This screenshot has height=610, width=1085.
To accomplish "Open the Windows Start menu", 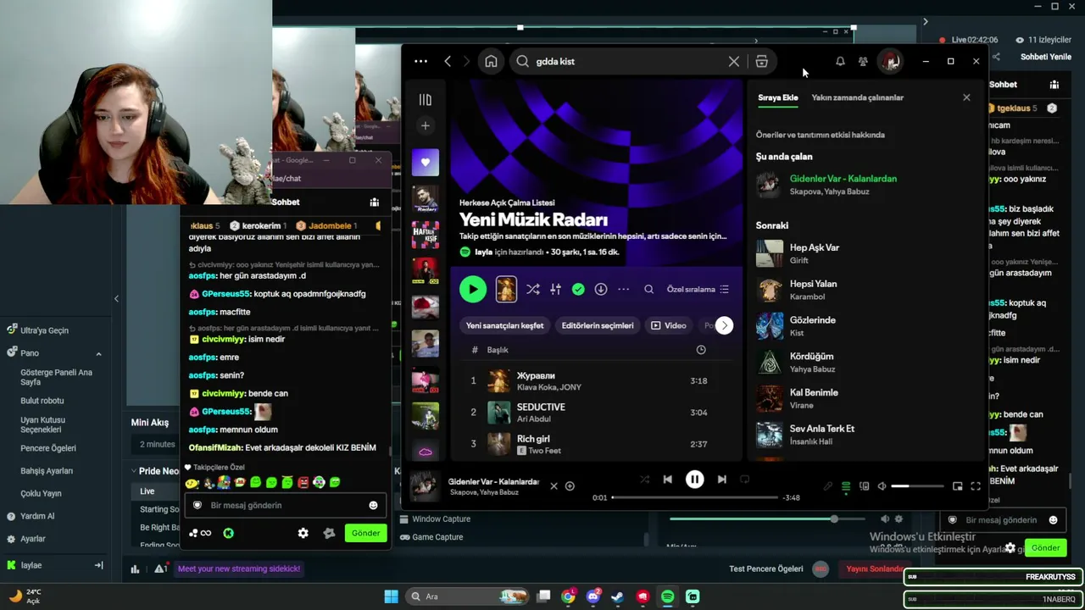I will [391, 596].
